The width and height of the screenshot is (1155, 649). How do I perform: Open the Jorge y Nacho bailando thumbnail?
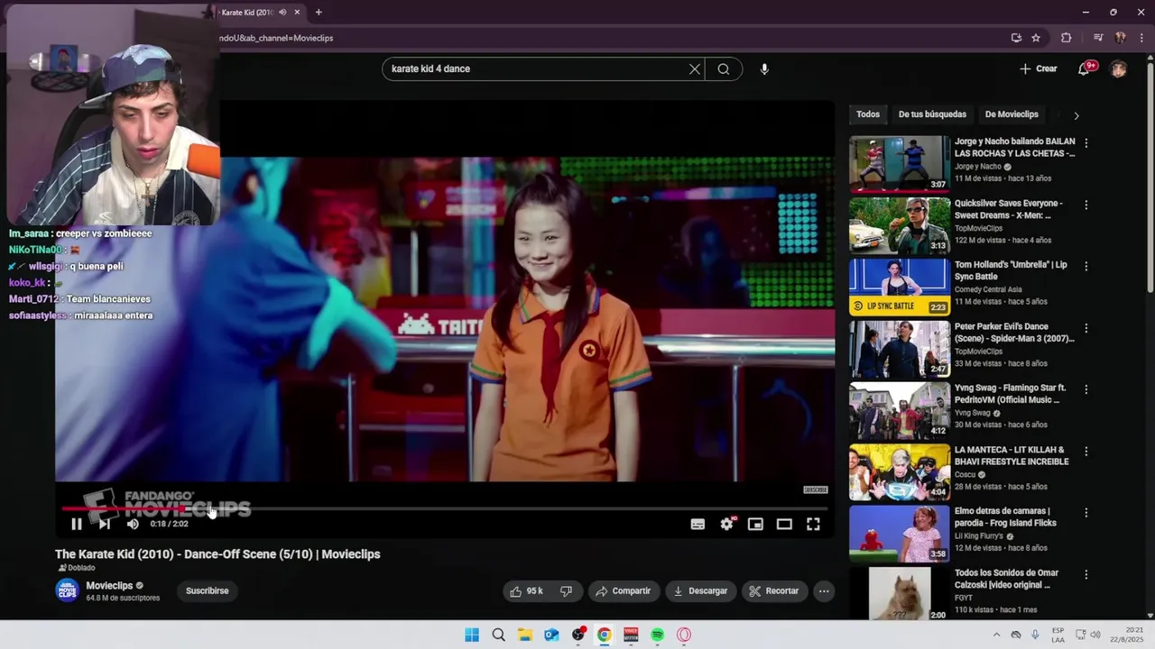coord(900,164)
